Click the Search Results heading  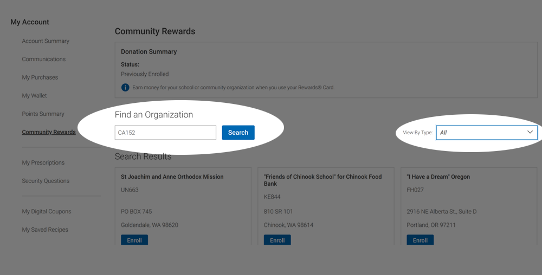click(143, 156)
